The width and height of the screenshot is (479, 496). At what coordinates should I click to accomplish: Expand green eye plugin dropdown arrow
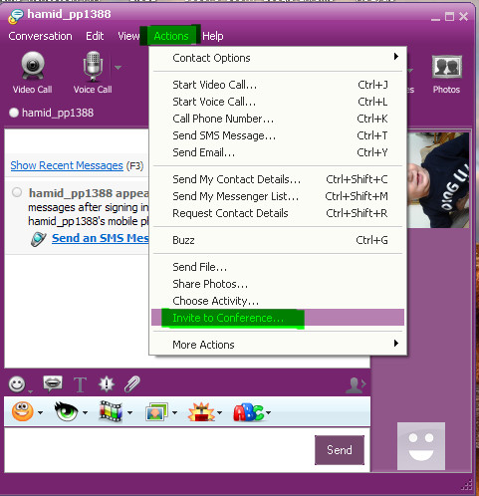click(x=85, y=412)
